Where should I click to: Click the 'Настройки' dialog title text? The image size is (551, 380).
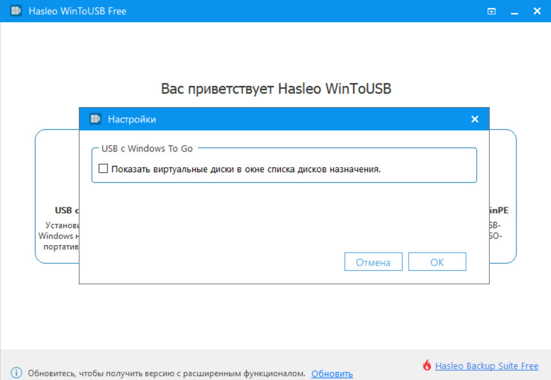click(132, 119)
